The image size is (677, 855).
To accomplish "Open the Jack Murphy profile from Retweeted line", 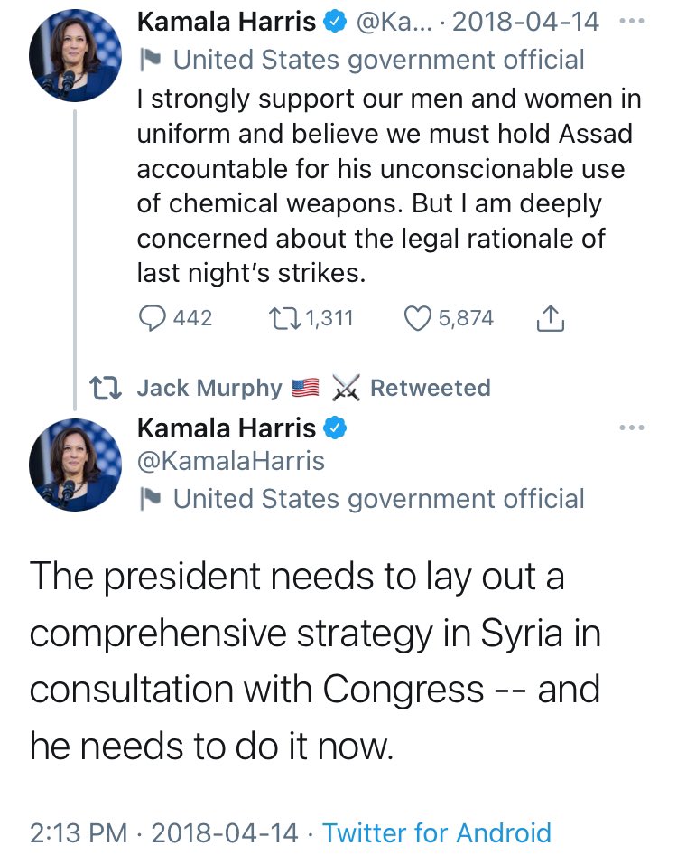I will (x=209, y=389).
